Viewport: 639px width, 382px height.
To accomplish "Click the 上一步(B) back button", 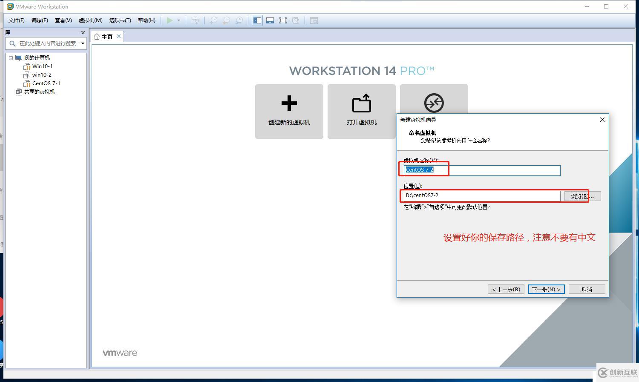I will pyautogui.click(x=506, y=290).
